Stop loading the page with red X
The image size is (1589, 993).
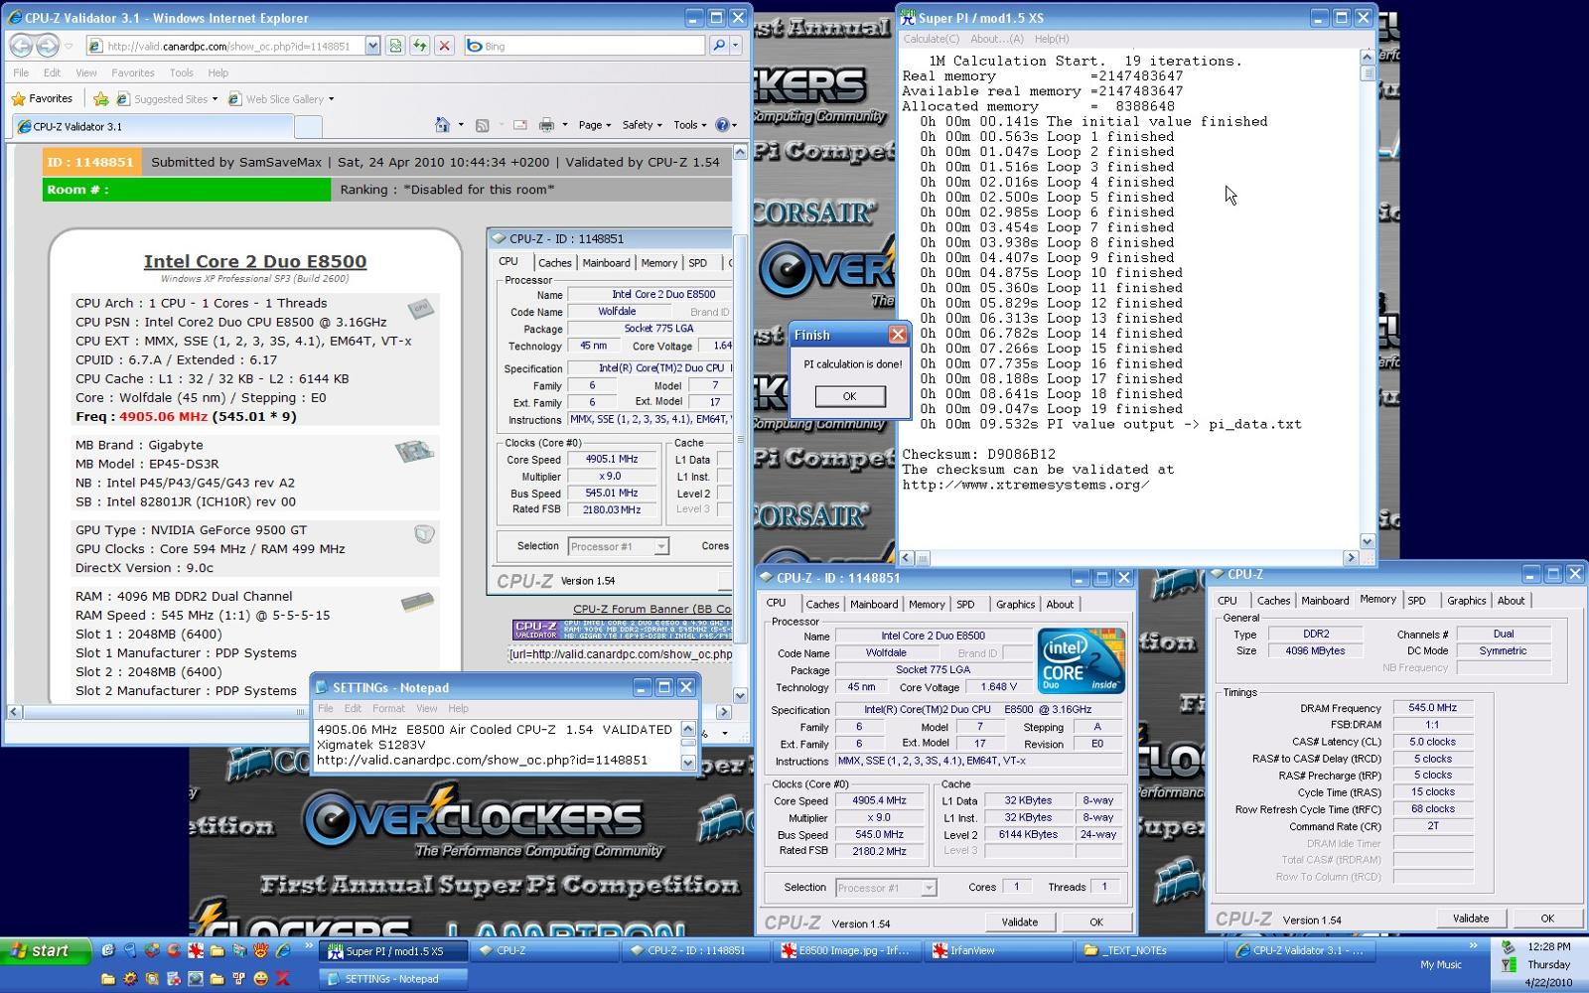click(x=444, y=46)
